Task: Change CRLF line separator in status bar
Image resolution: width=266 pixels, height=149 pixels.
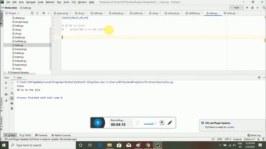Action: [220, 139]
